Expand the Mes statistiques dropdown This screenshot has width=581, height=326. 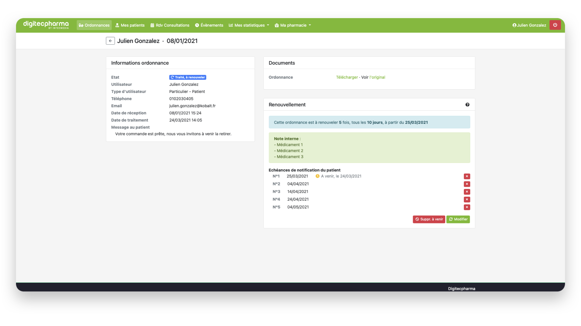point(249,25)
